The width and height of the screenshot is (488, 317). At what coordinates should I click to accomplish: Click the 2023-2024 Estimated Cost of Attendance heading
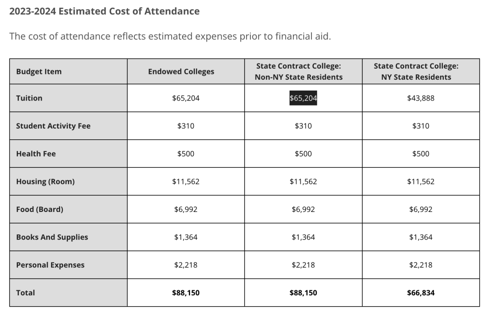[104, 11]
